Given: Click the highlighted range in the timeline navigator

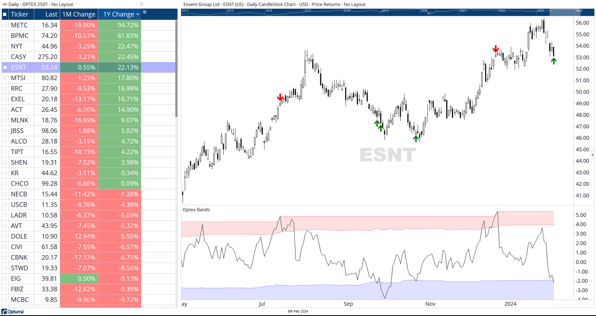Looking at the screenshot, I should (x=562, y=12).
